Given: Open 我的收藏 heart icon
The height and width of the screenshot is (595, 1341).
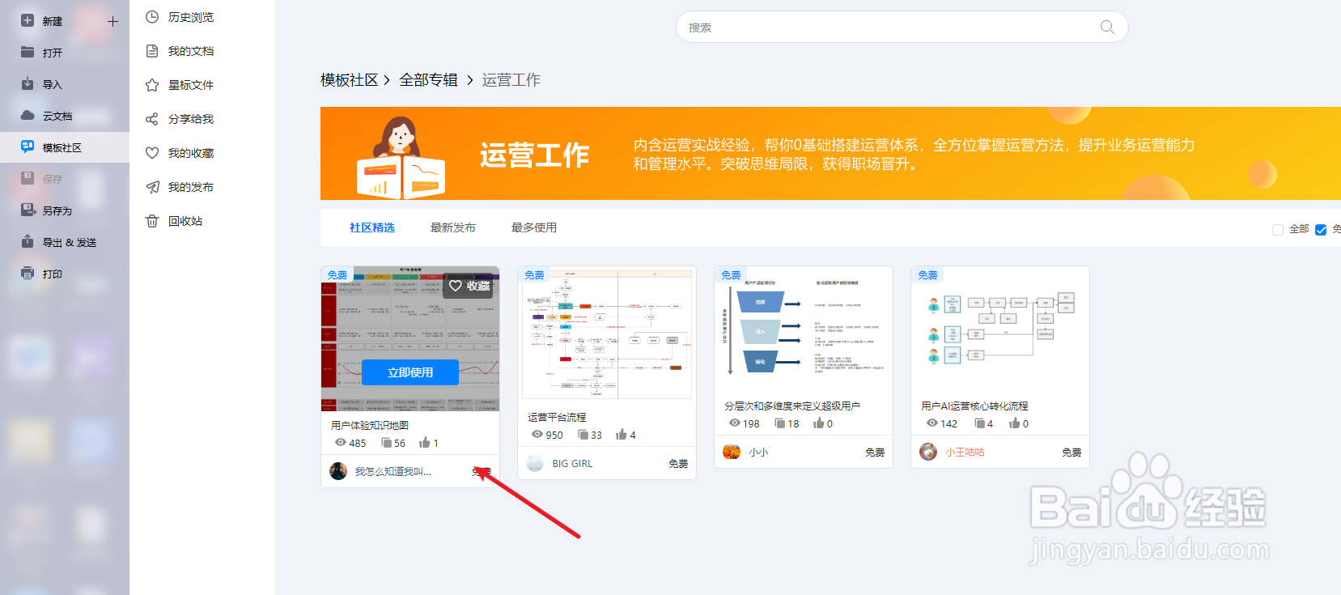Looking at the screenshot, I should (x=151, y=153).
